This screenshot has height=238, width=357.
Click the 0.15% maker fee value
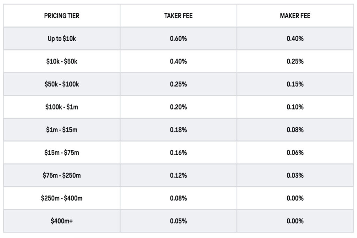click(295, 84)
